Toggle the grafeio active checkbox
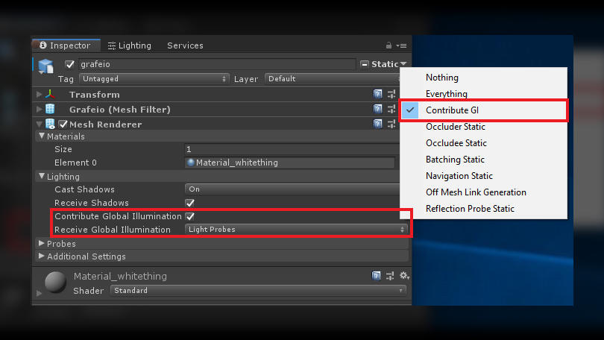This screenshot has width=604, height=340. click(69, 64)
